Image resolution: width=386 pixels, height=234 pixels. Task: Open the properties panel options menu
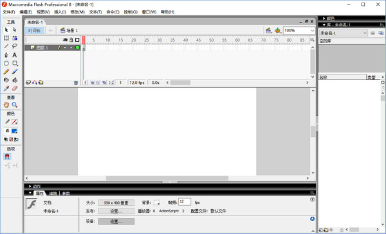(312, 193)
